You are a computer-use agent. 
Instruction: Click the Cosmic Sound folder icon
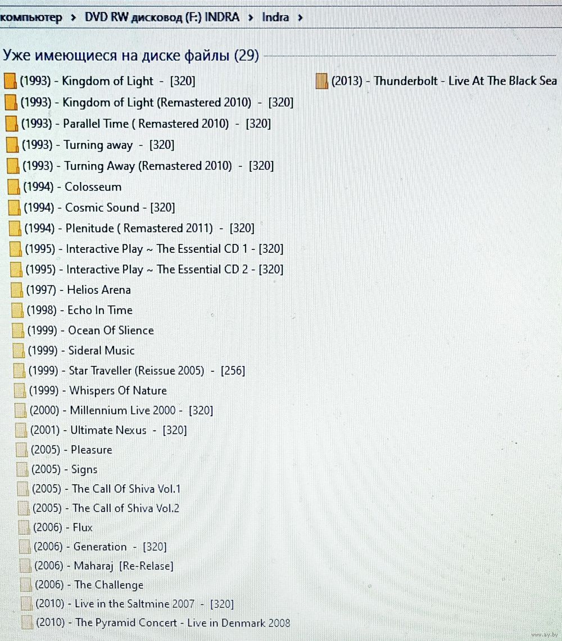pos(14,208)
